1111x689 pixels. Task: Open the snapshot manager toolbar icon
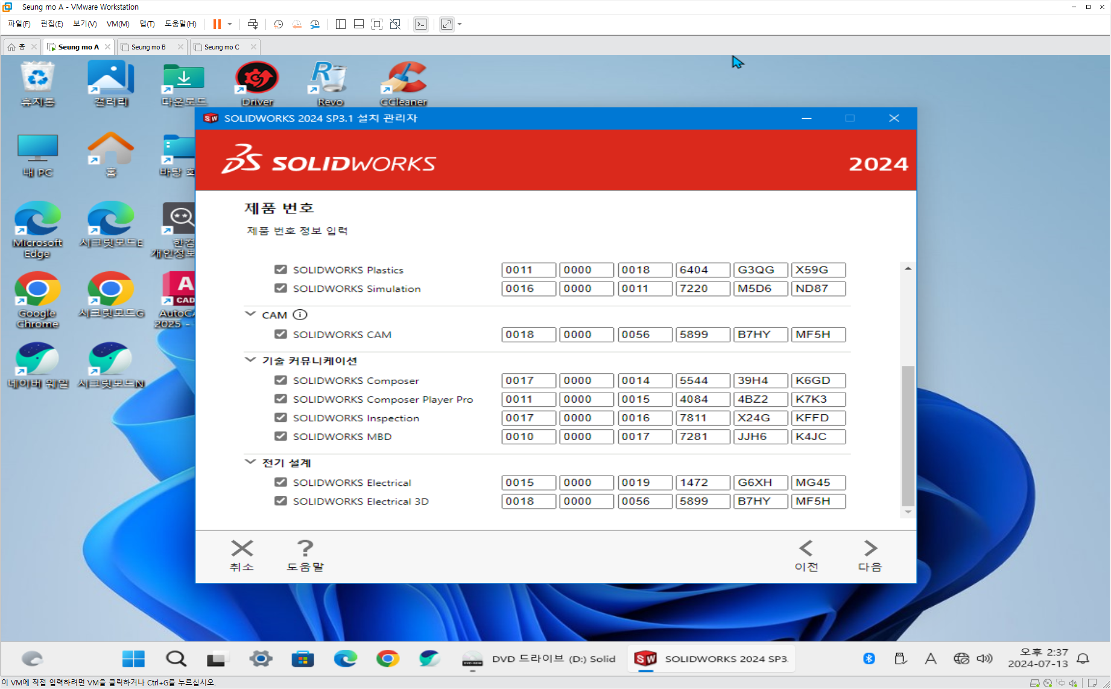[x=315, y=24]
